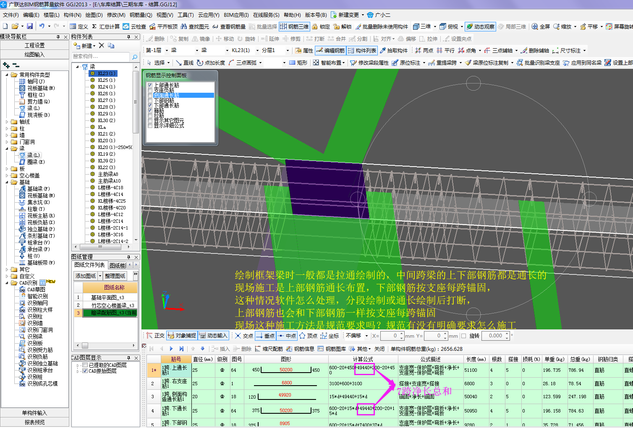Click 绘图输入 navigation button
The image size is (633, 428).
(34, 55)
